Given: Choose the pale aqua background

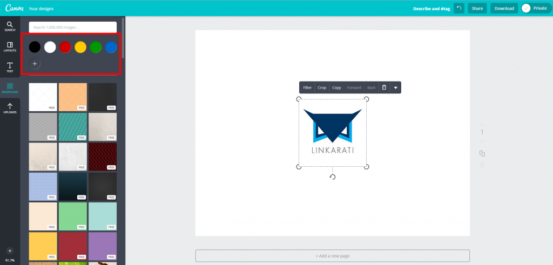Looking at the screenshot, I should pos(103,216).
